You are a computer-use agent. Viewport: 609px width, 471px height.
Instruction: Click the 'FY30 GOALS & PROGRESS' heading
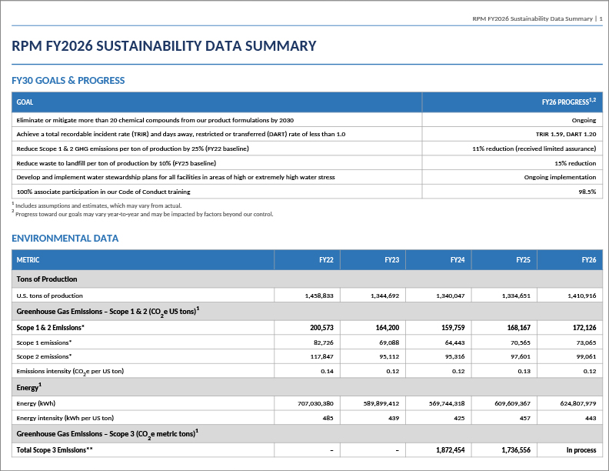(x=68, y=81)
